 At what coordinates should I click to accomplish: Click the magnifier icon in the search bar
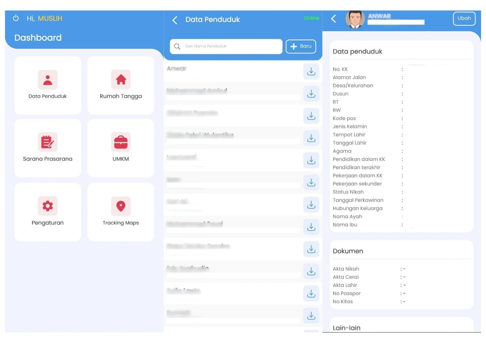[x=177, y=46]
